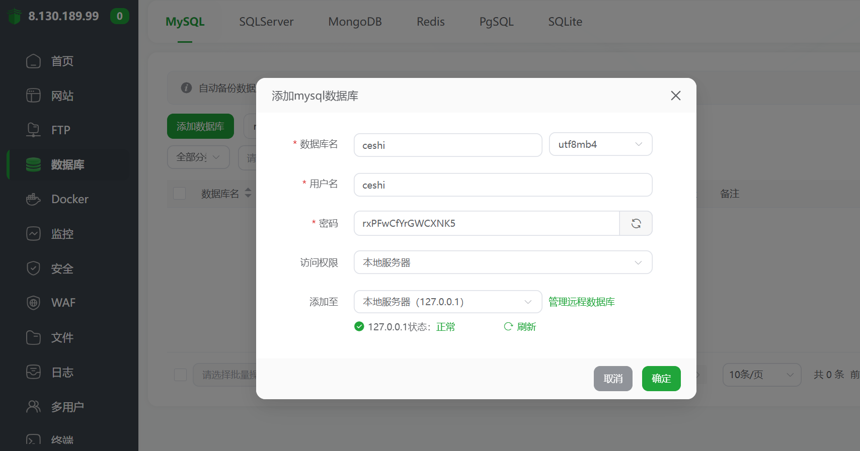Confirm with the green 确定 button
This screenshot has width=860, height=451.
[661, 379]
